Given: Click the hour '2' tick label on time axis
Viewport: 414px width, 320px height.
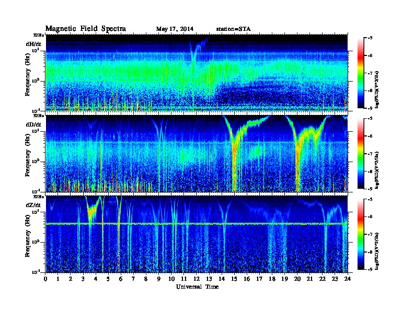Looking at the screenshot, I should pyautogui.click(x=71, y=279).
